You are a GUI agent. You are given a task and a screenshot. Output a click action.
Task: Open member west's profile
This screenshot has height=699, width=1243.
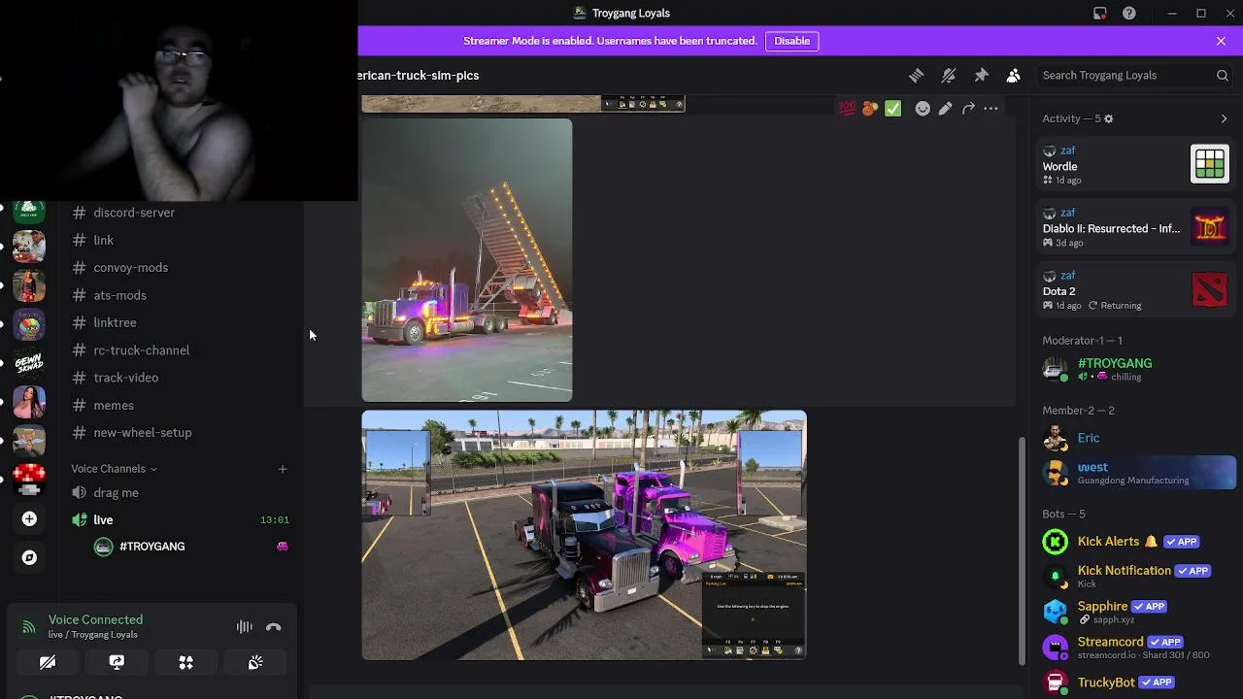[x=1136, y=473]
